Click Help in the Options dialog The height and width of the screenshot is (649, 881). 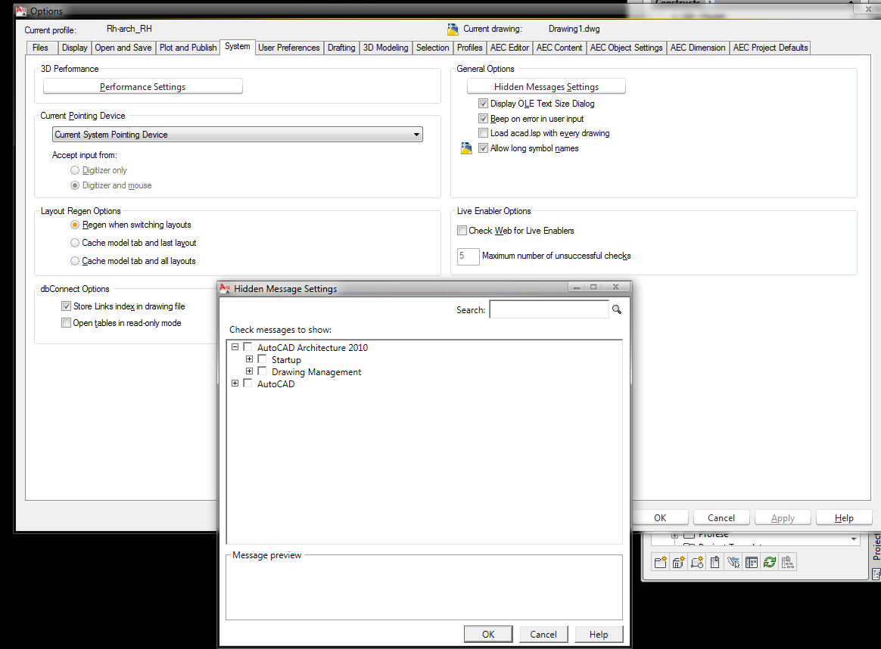844,517
